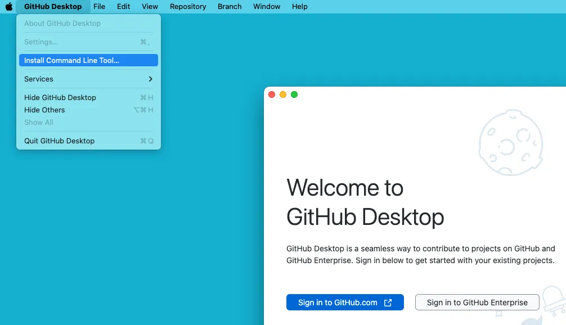Collapse the GitHub Desktop menu bar item
This screenshot has height=325, width=566.
point(53,7)
